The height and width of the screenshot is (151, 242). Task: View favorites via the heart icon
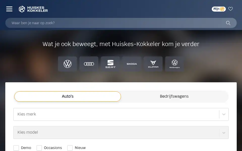(x=230, y=9)
